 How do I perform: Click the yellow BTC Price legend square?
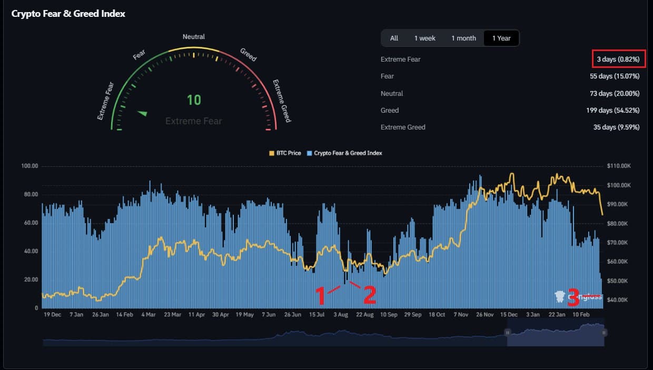(272, 153)
